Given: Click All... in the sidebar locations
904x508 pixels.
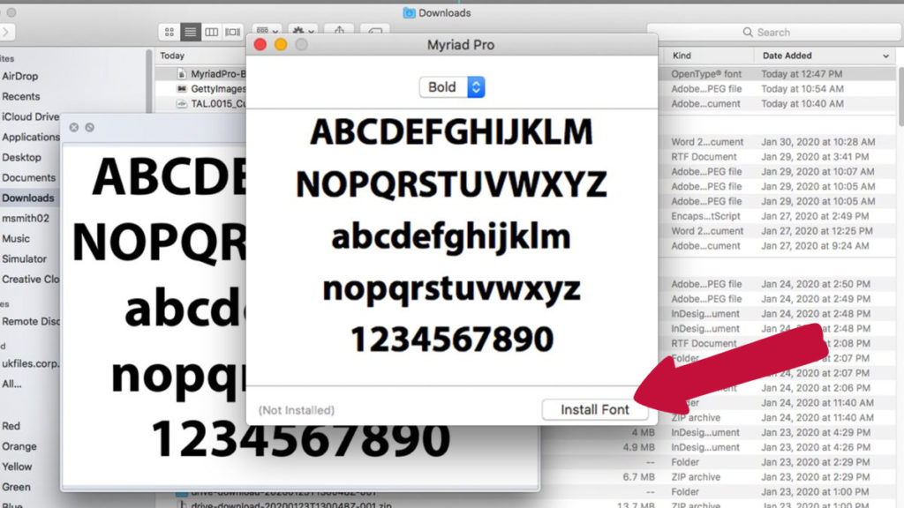Looking at the screenshot, I should click(11, 384).
